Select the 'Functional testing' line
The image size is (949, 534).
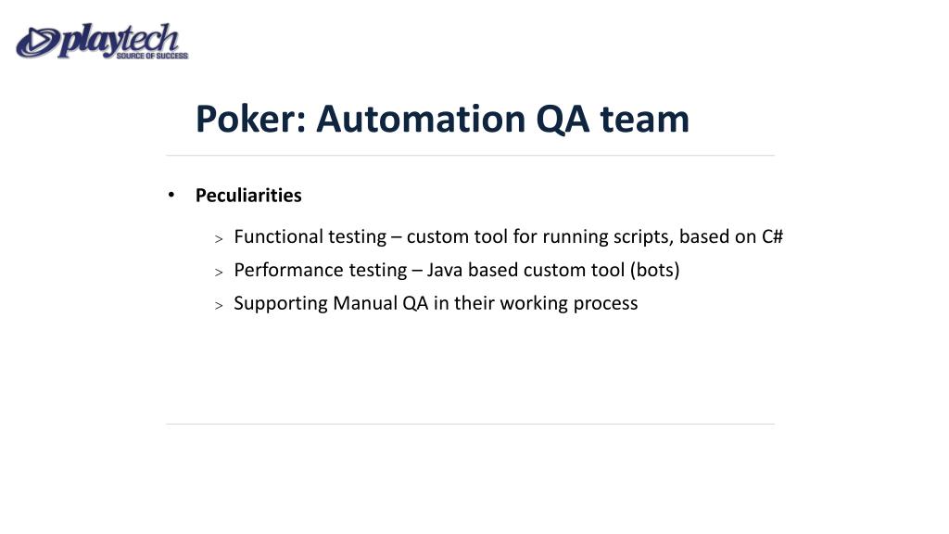509,236
